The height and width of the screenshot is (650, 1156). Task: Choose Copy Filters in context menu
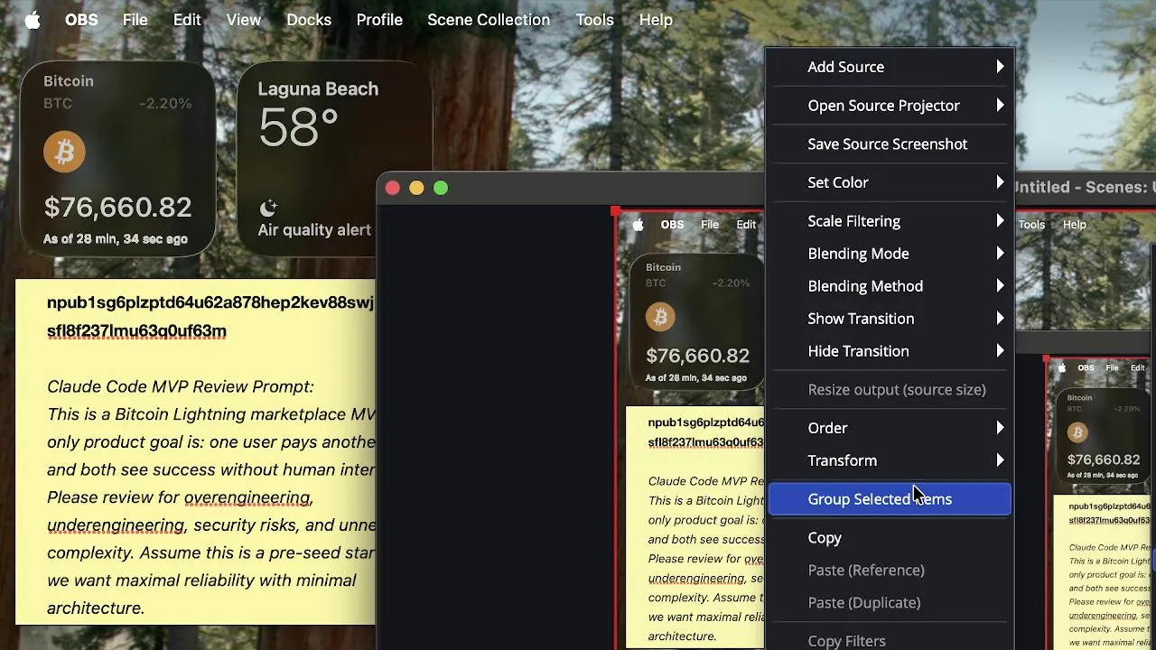point(890,641)
